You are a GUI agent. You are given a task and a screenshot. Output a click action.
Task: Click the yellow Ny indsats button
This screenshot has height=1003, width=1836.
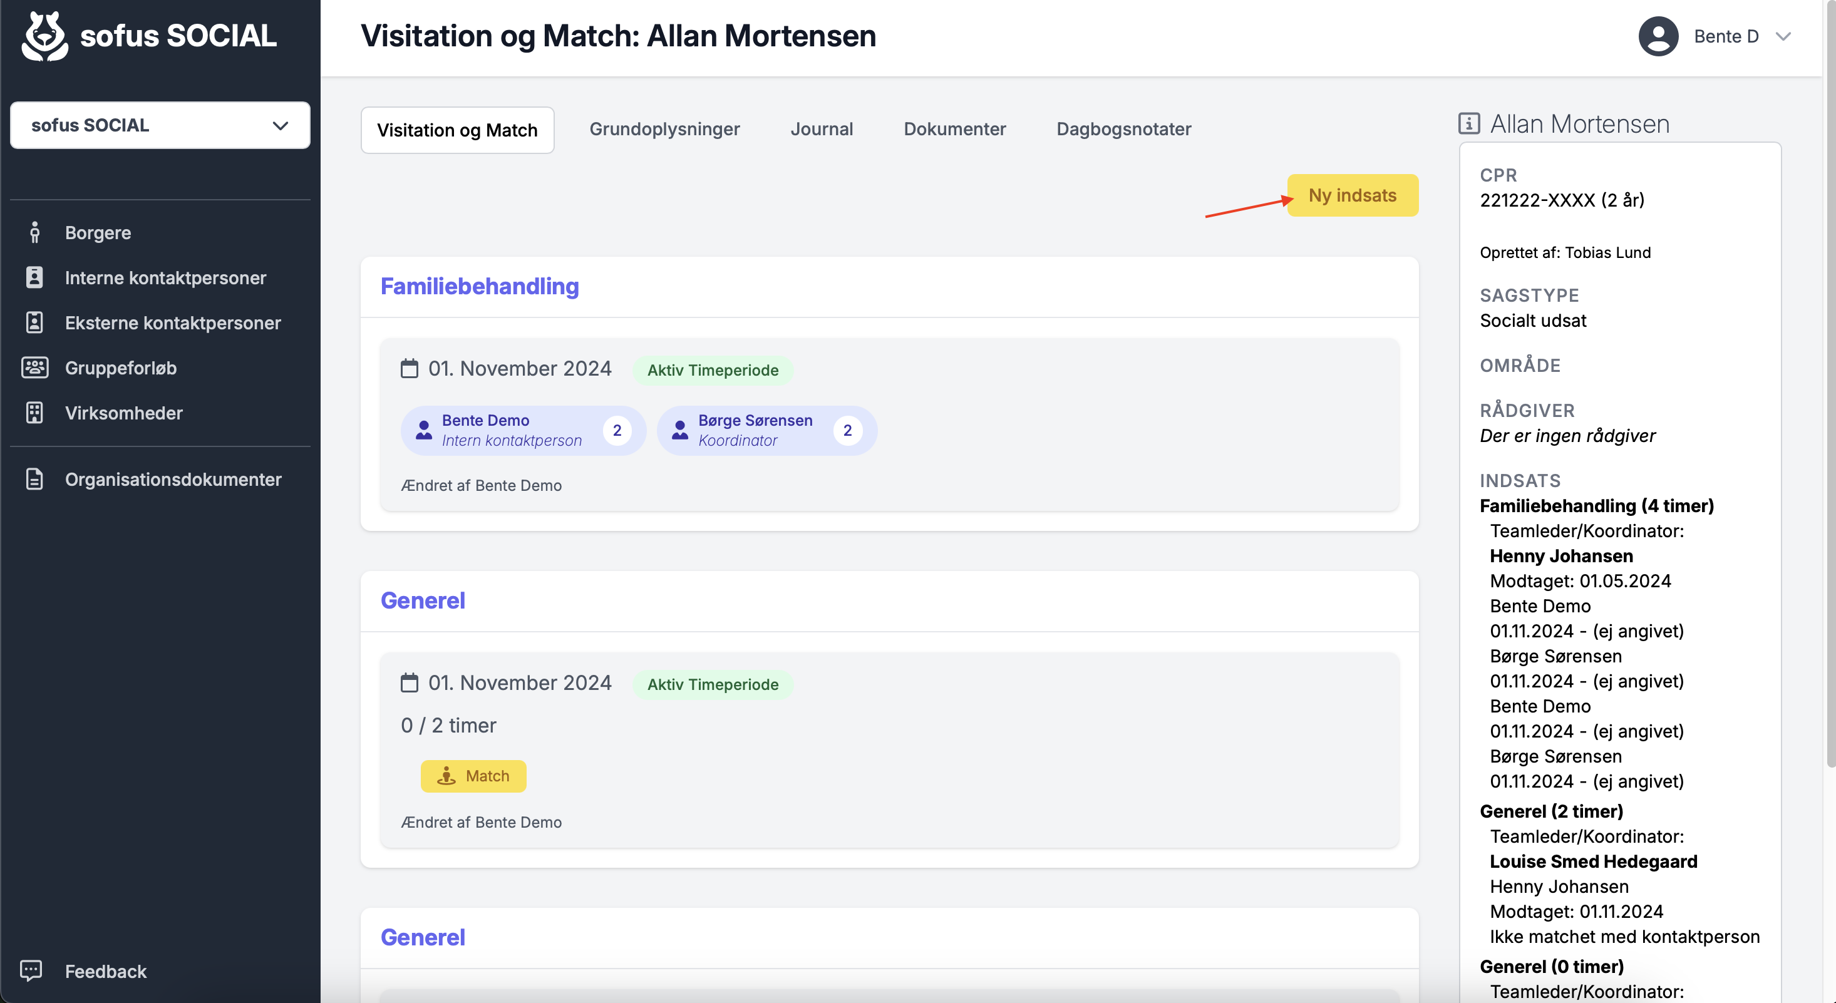pyautogui.click(x=1352, y=195)
